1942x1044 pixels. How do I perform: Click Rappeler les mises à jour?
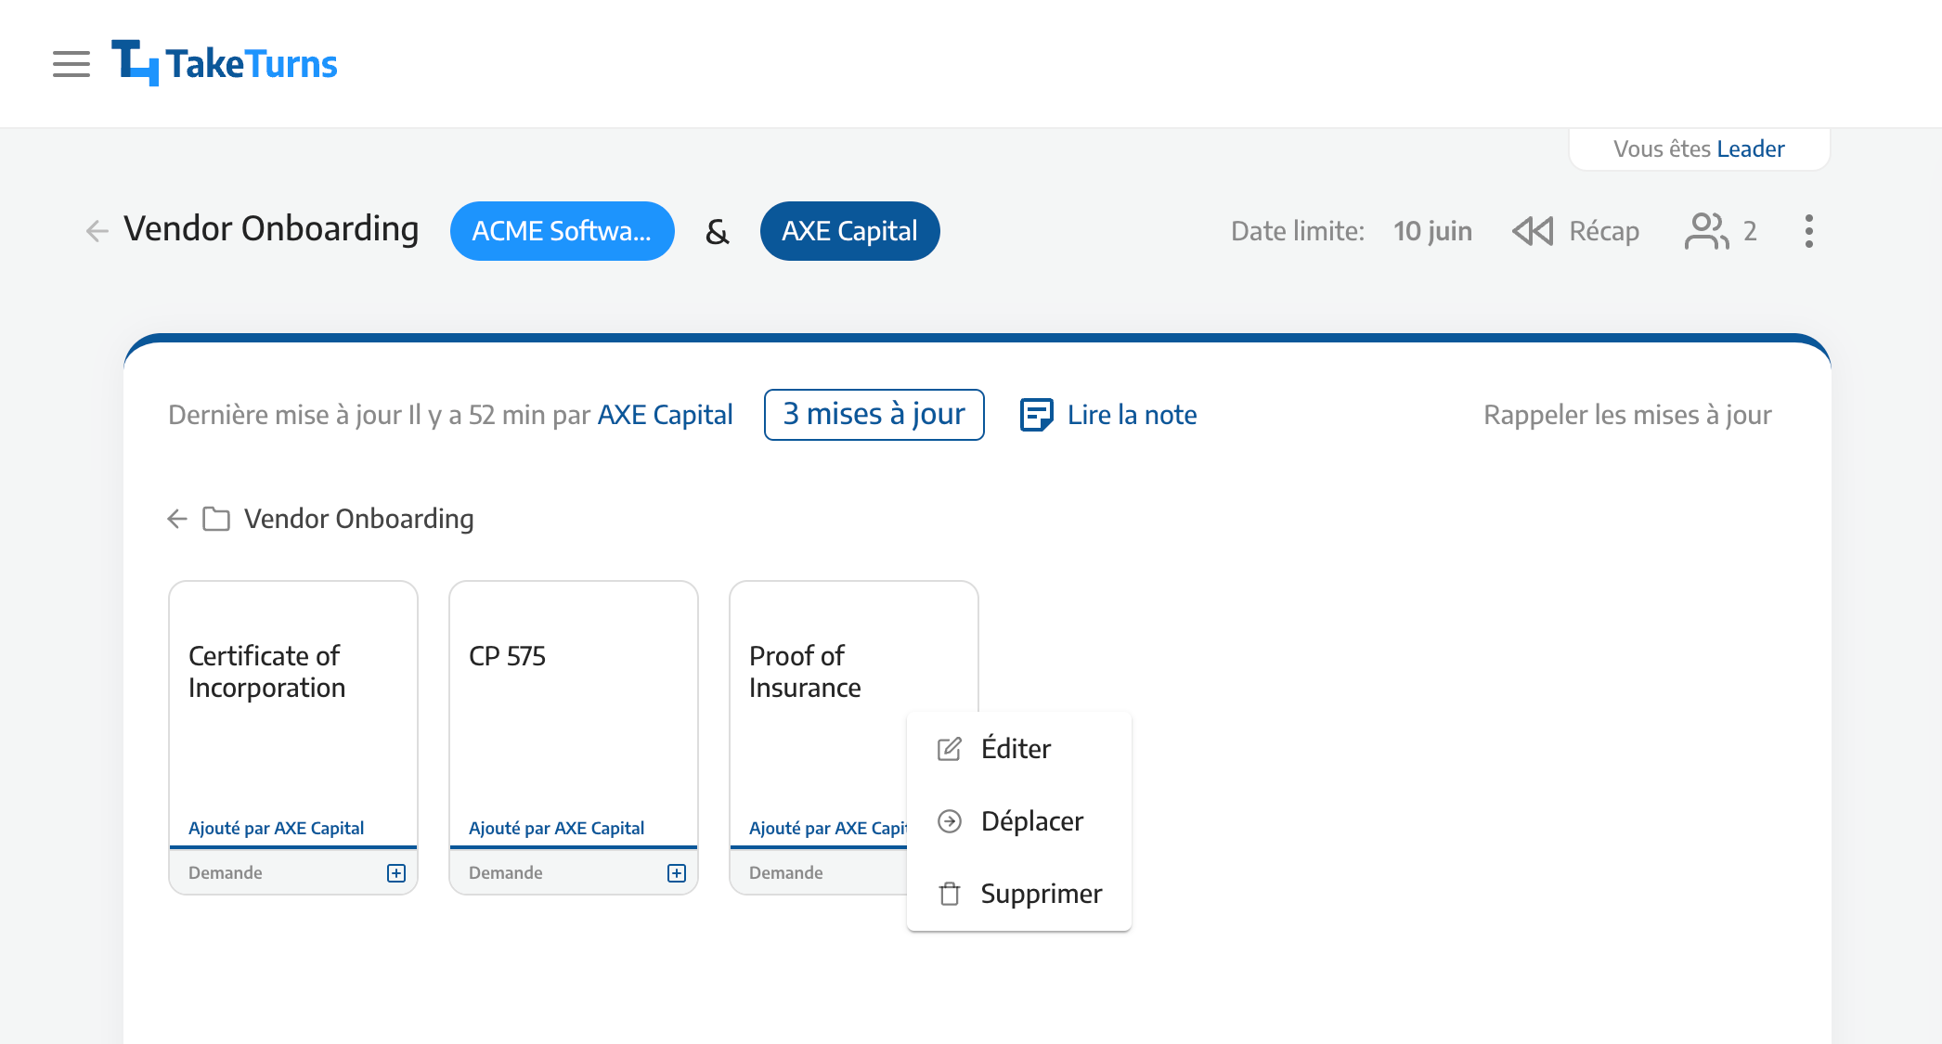point(1627,415)
